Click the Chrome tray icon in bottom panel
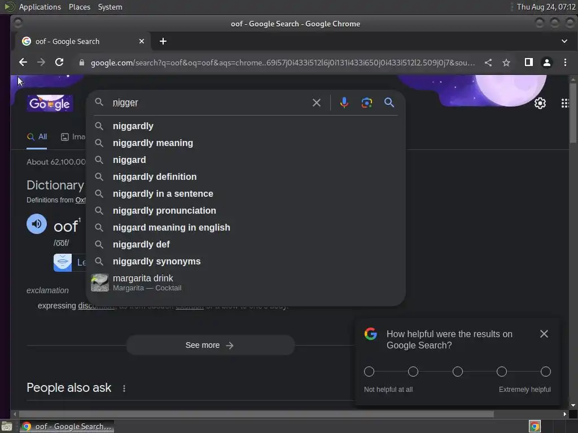Screen dimensions: 578x433 click(535, 426)
